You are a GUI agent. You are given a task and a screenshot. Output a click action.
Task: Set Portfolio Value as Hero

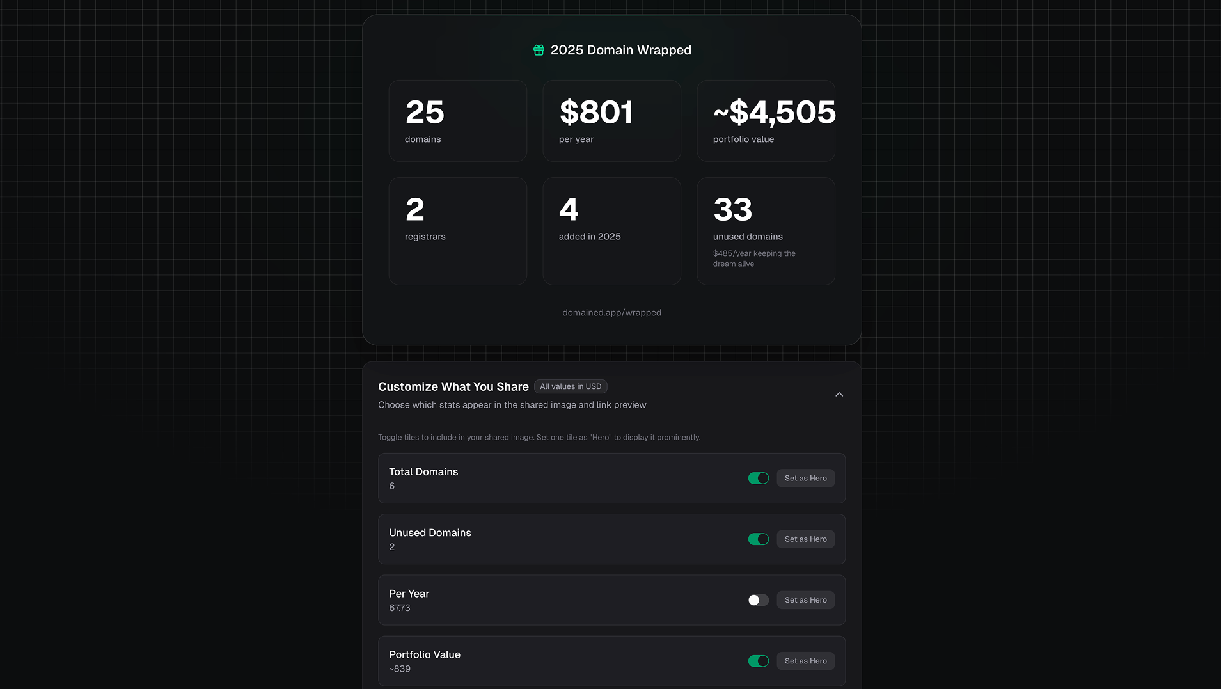point(805,660)
